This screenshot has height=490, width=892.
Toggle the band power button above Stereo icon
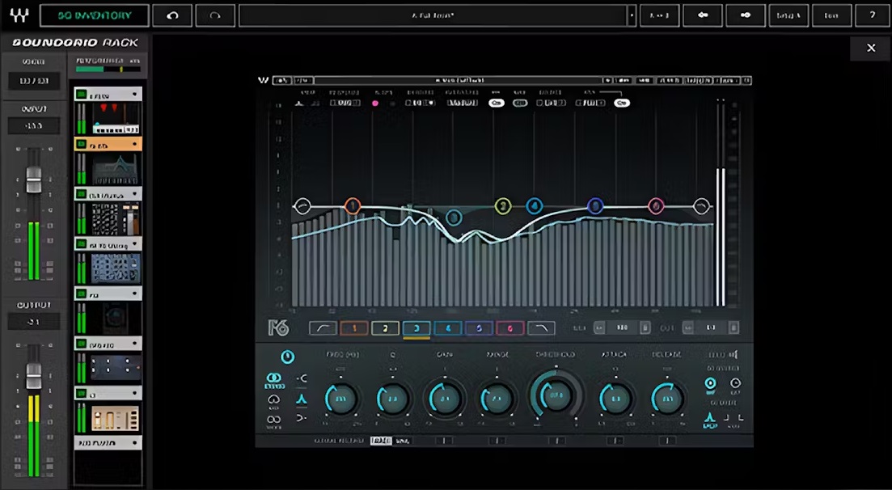(288, 357)
